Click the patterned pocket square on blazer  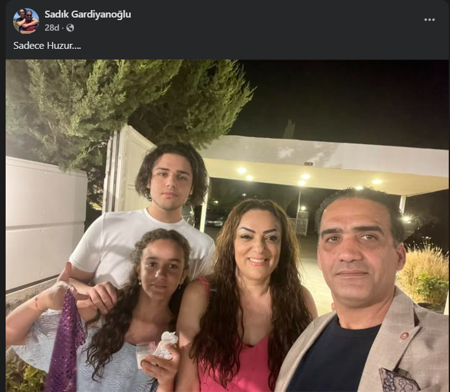(398, 380)
